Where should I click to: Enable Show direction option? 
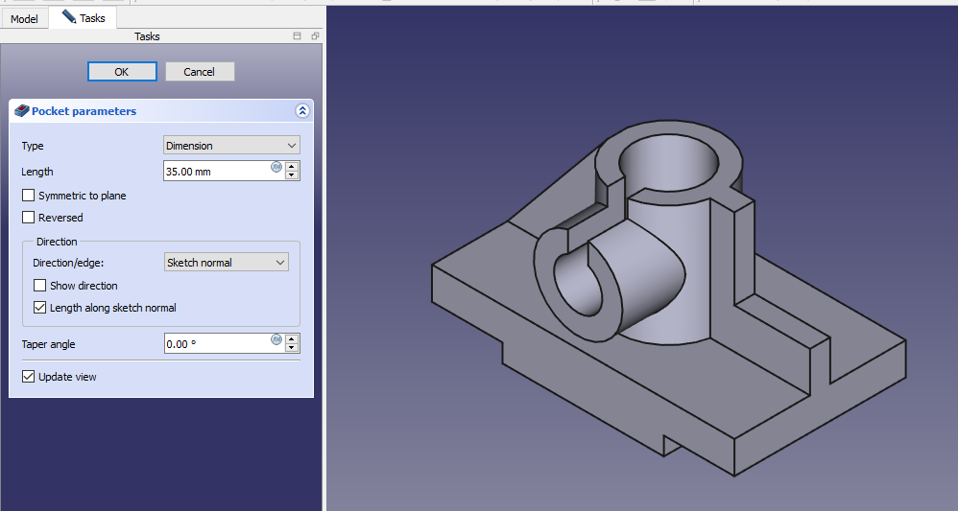coord(40,286)
